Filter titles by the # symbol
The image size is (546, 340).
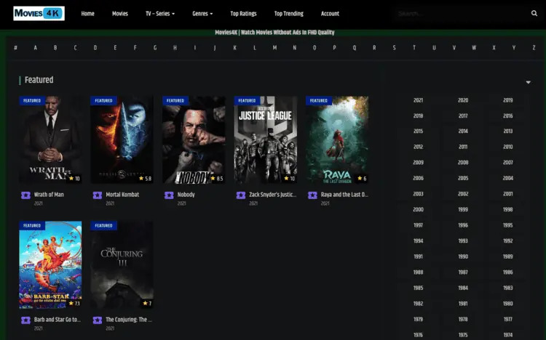pos(15,48)
